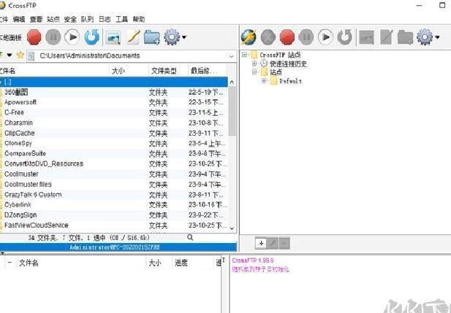
Task: Open the 队列 menu
Action: [x=87, y=19]
